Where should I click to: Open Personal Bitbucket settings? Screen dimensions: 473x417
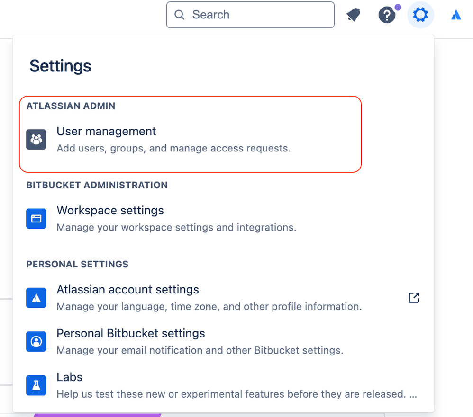point(131,333)
